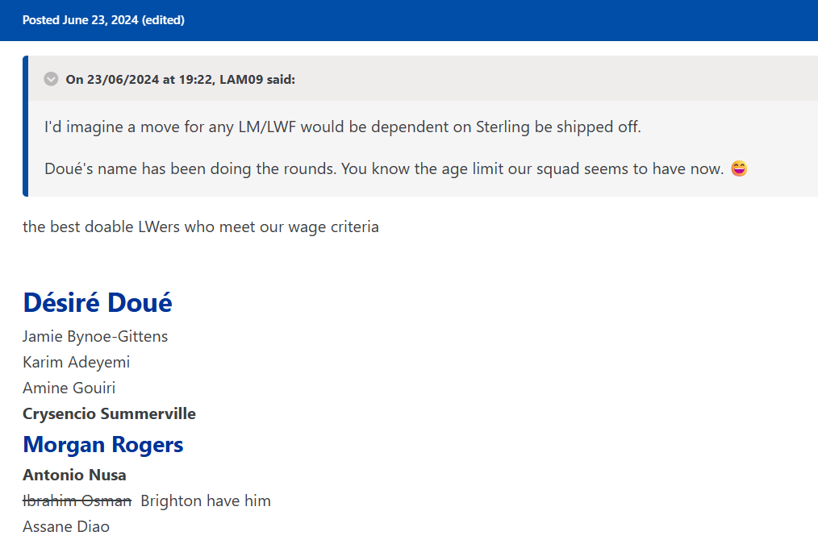Click the laughing emoji in the quote
This screenshot has height=544, width=818.
[x=739, y=169]
